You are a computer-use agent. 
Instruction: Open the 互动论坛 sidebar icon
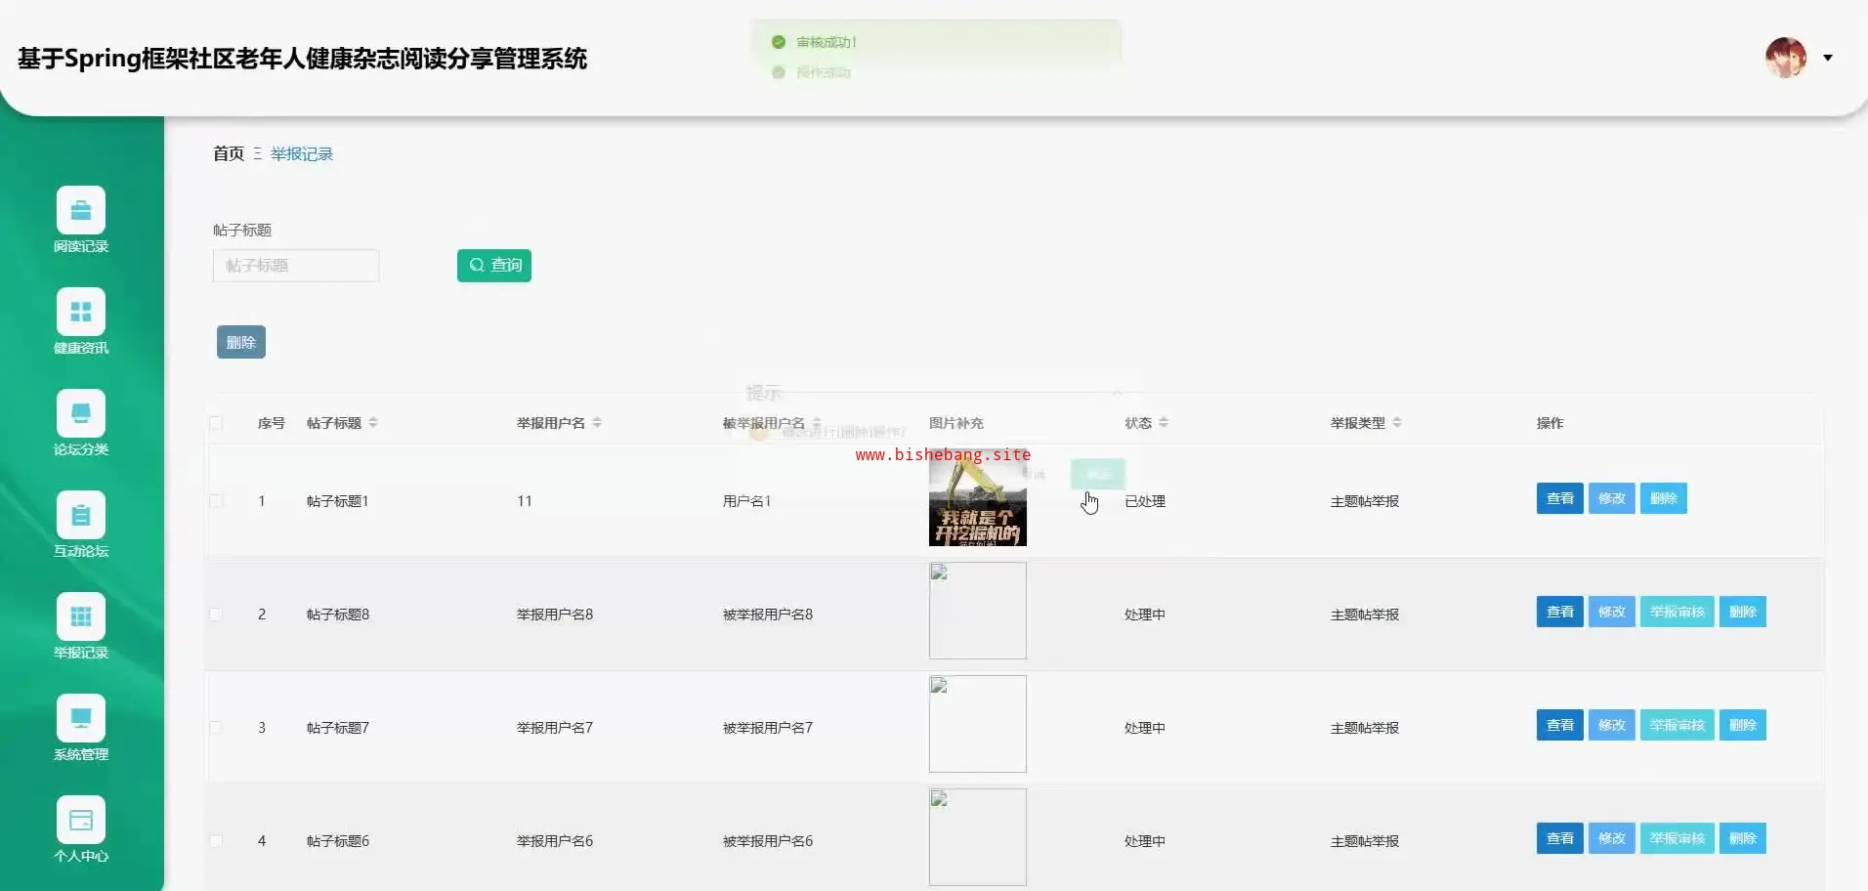pos(81,515)
